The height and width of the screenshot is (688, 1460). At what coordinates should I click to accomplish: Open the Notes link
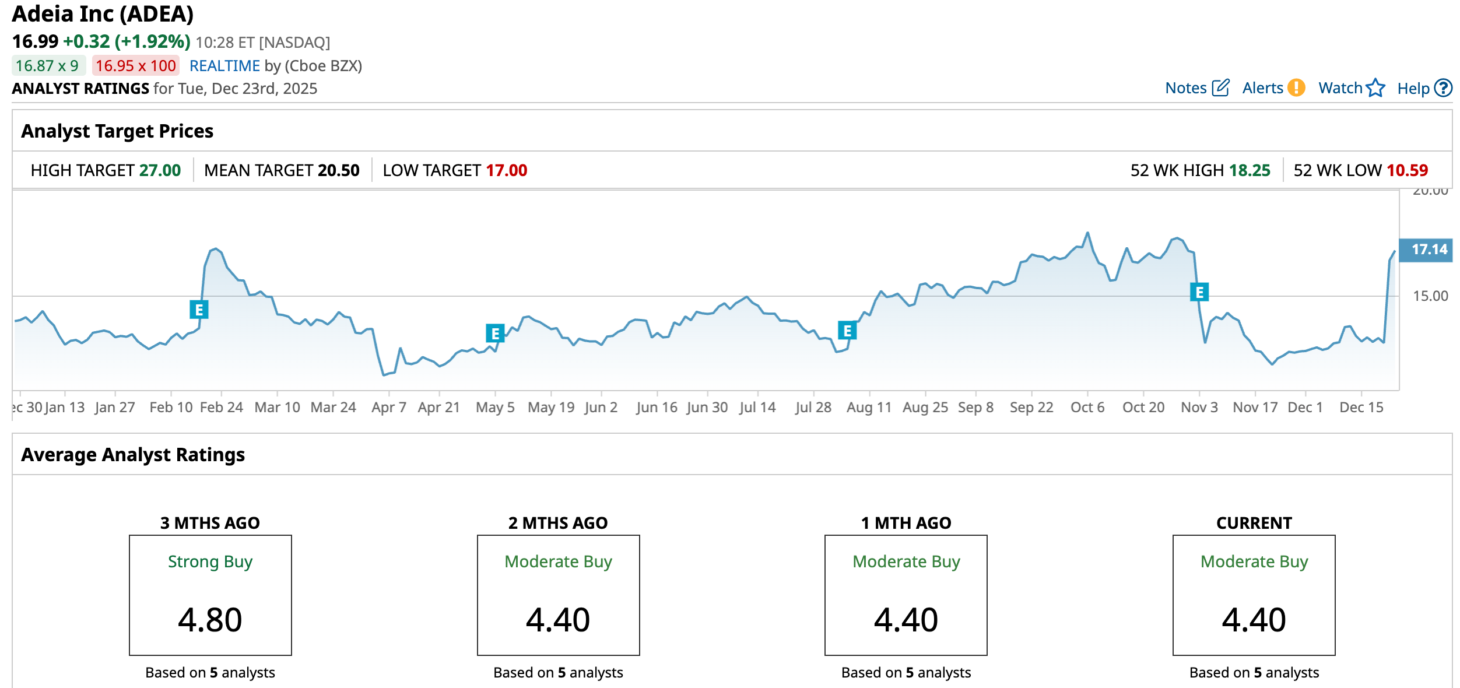point(1185,88)
